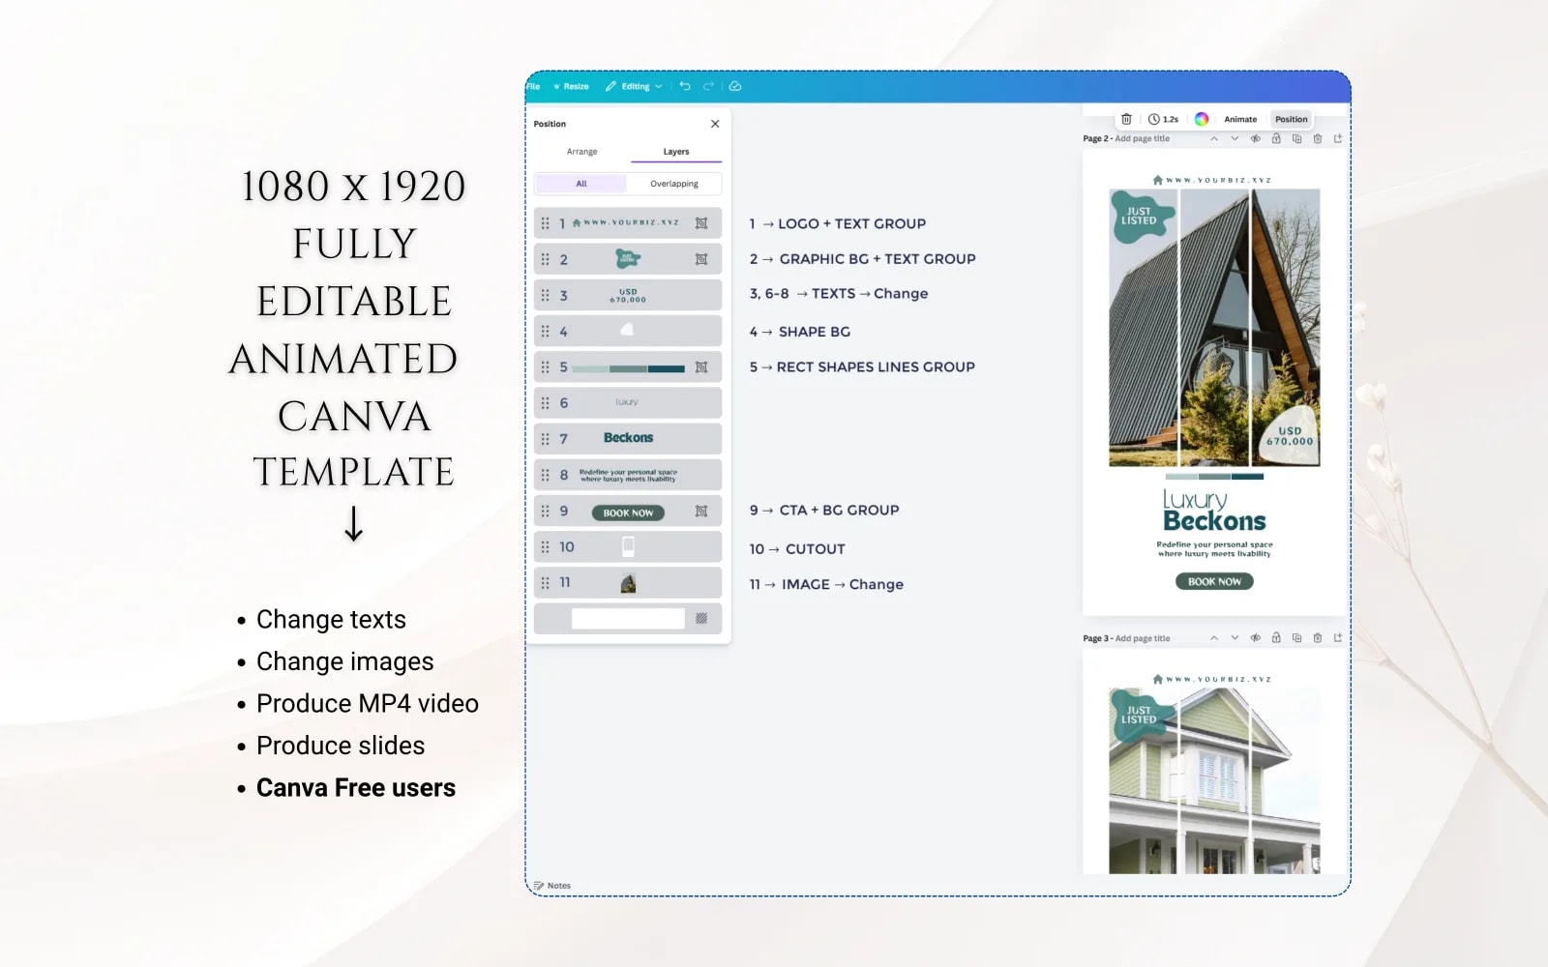1548x967 pixels.
Task: Select the Beckons text layer 7
Action: click(x=628, y=439)
